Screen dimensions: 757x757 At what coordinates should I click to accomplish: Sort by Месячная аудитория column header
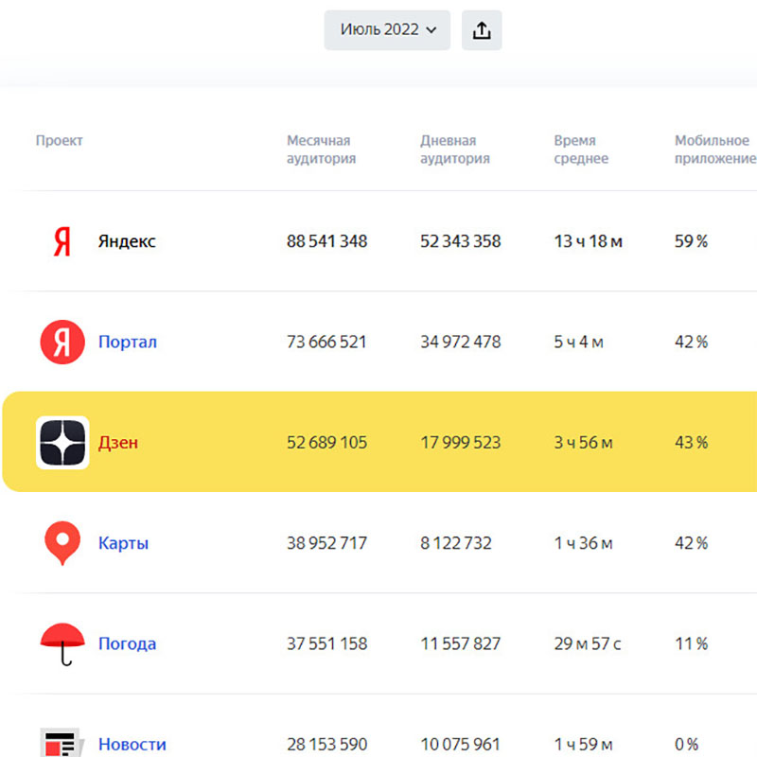321,150
